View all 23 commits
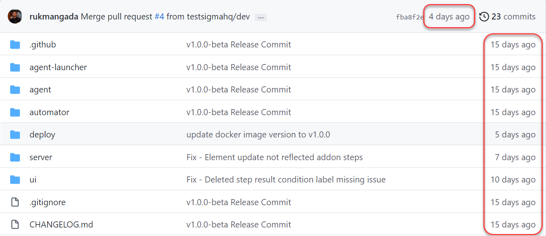Image resolution: width=546 pixels, height=236 pixels. click(513, 17)
